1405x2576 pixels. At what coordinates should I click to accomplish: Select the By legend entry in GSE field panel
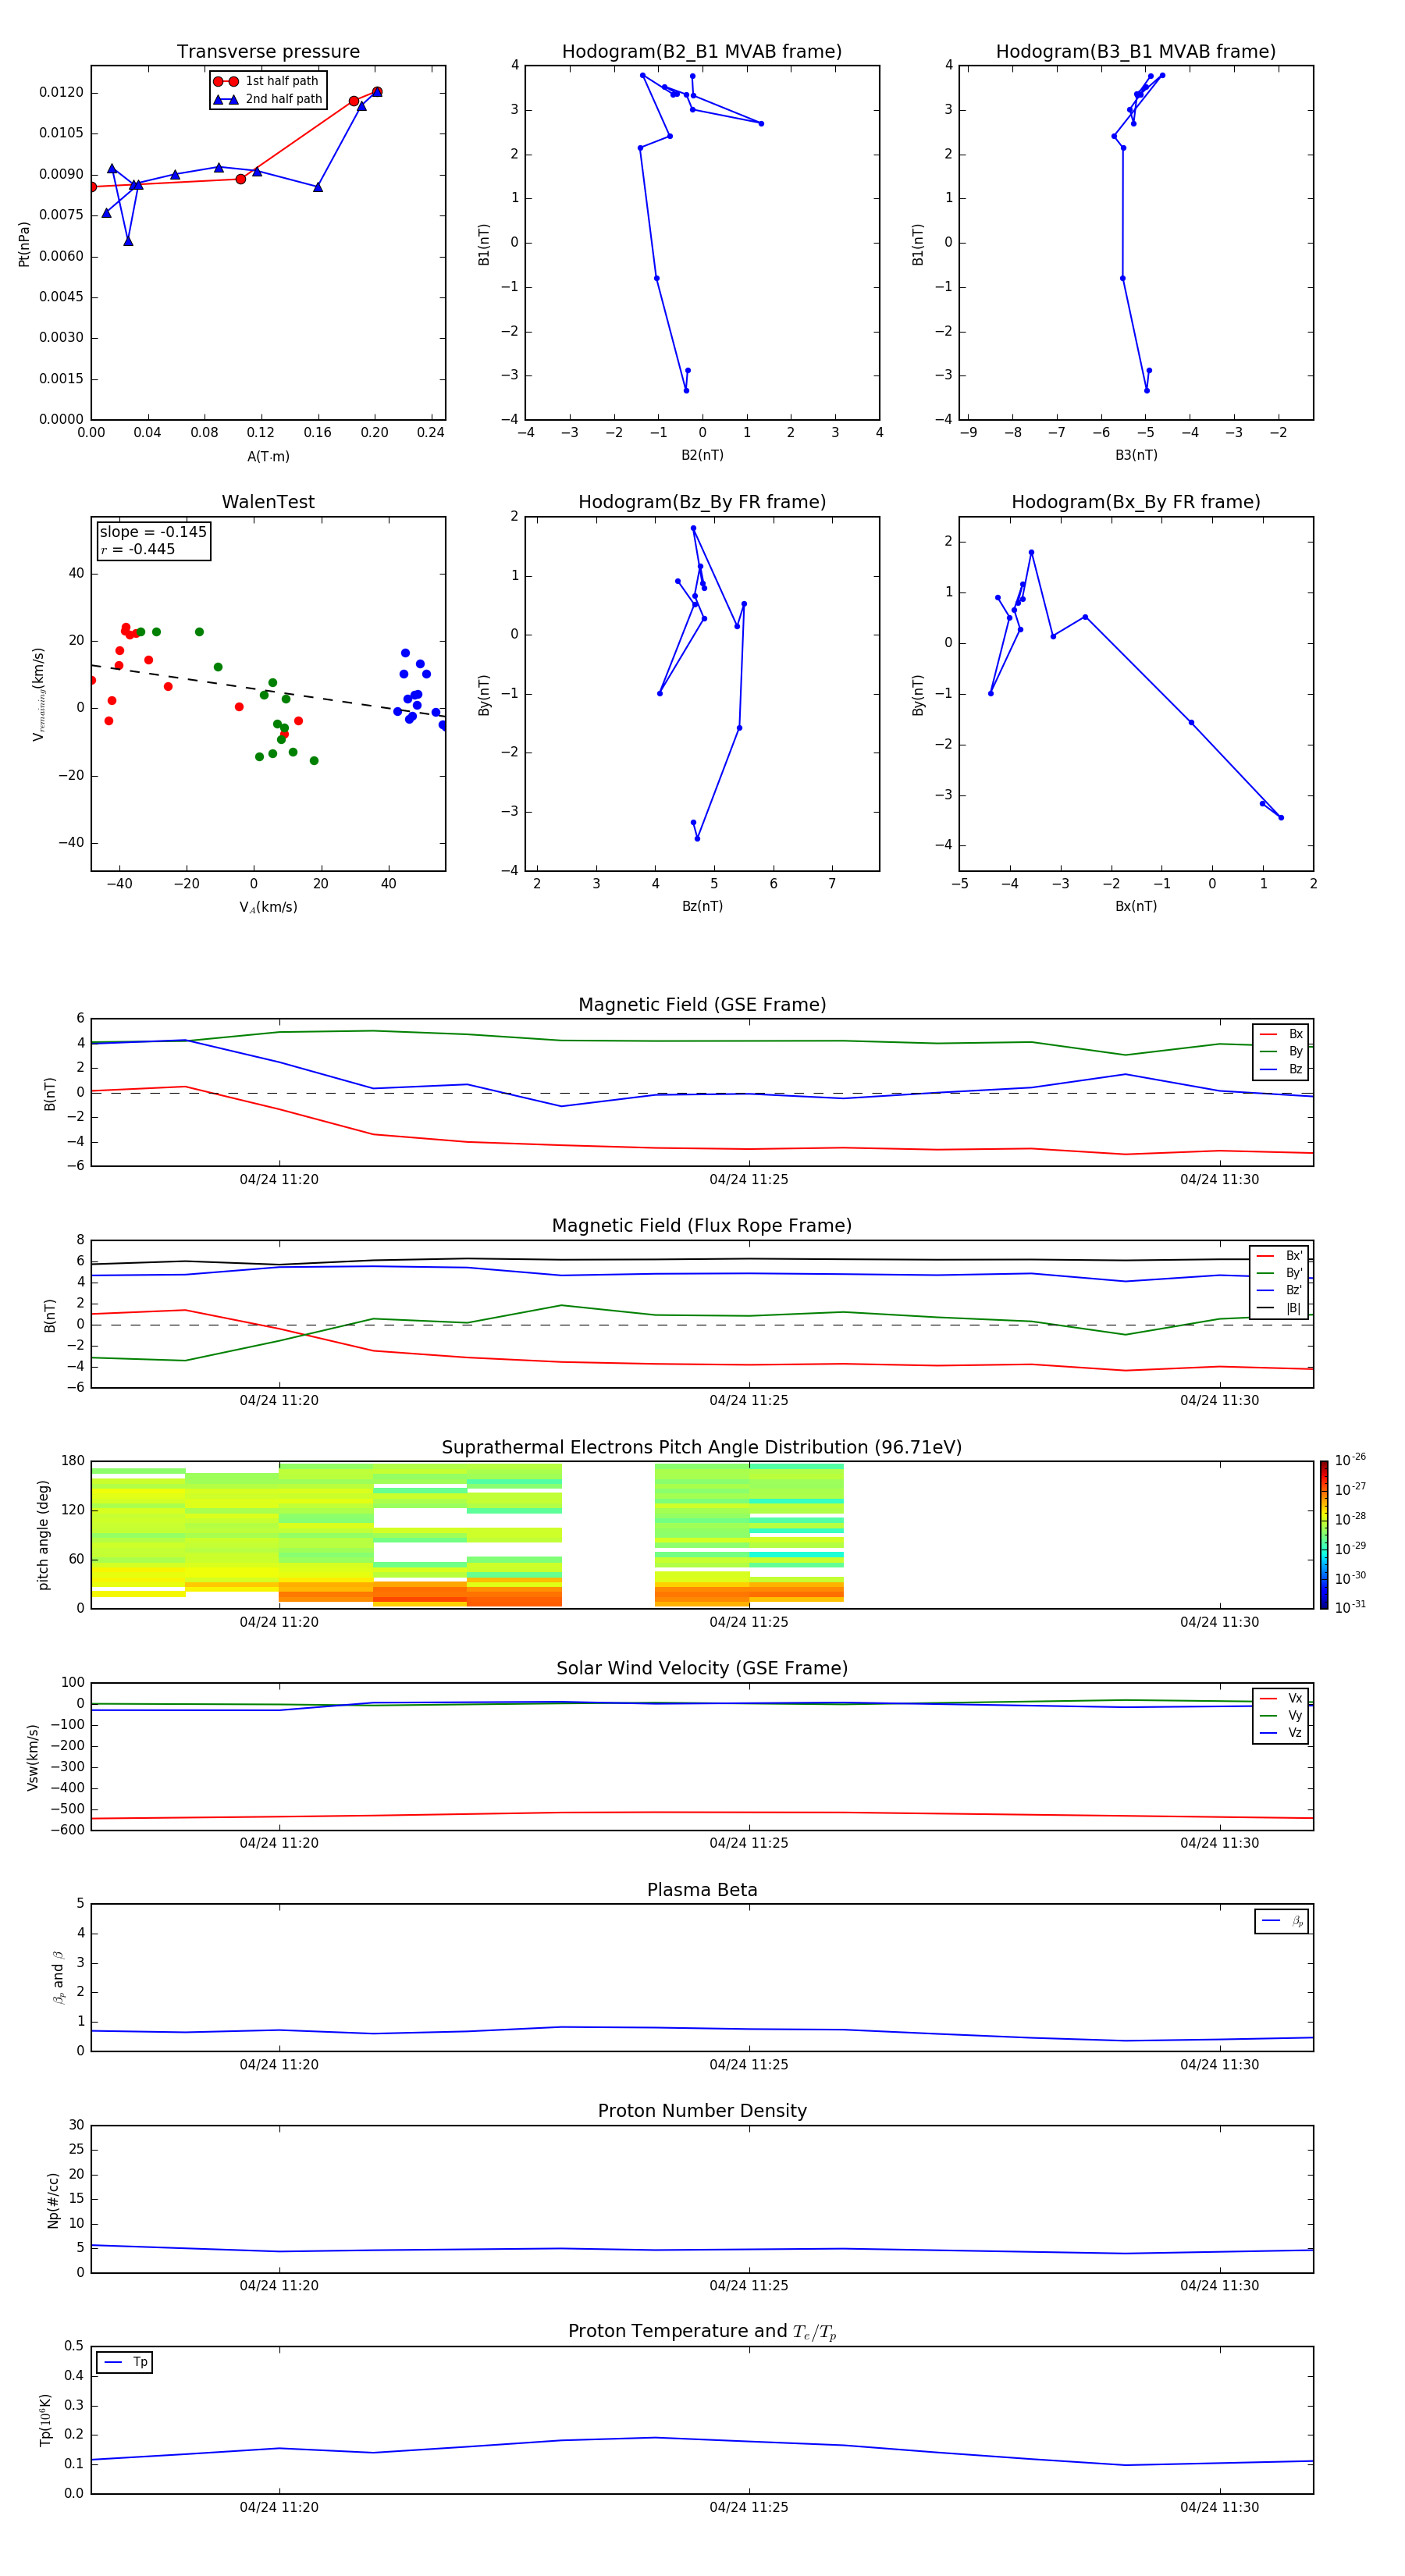tap(1281, 1051)
